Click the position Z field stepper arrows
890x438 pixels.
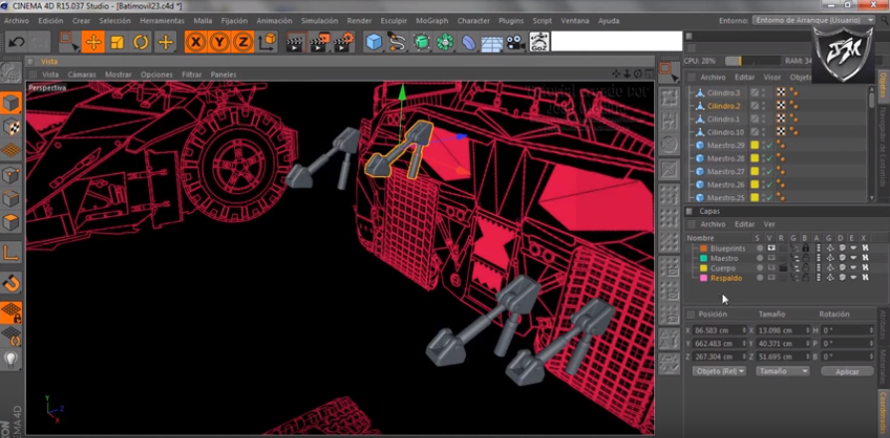(744, 356)
